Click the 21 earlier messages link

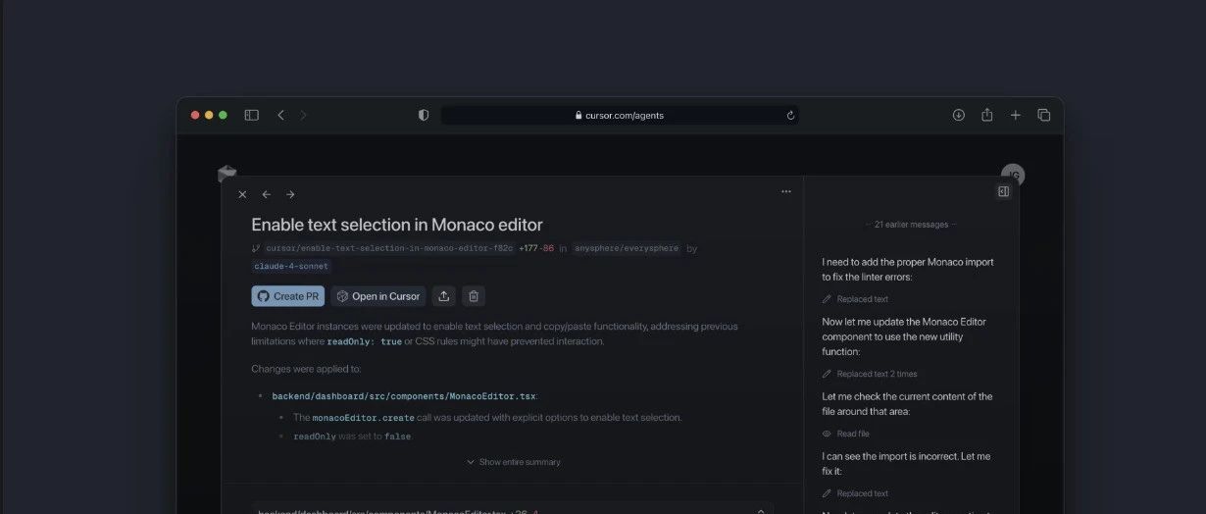[911, 225]
